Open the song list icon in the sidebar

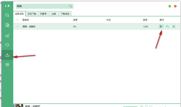click(7, 25)
